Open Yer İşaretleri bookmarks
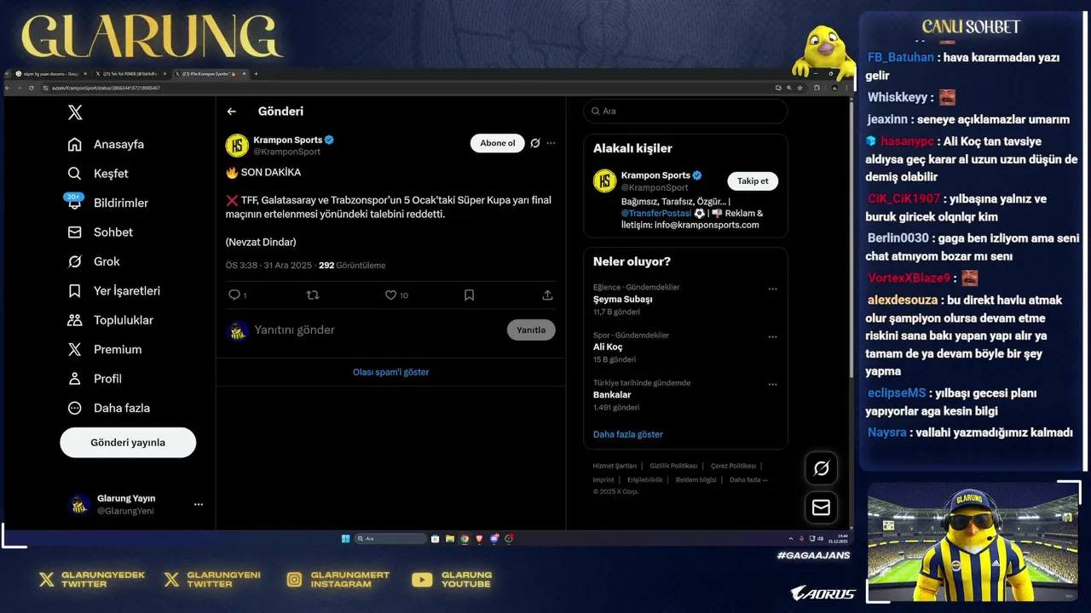 coord(114,291)
